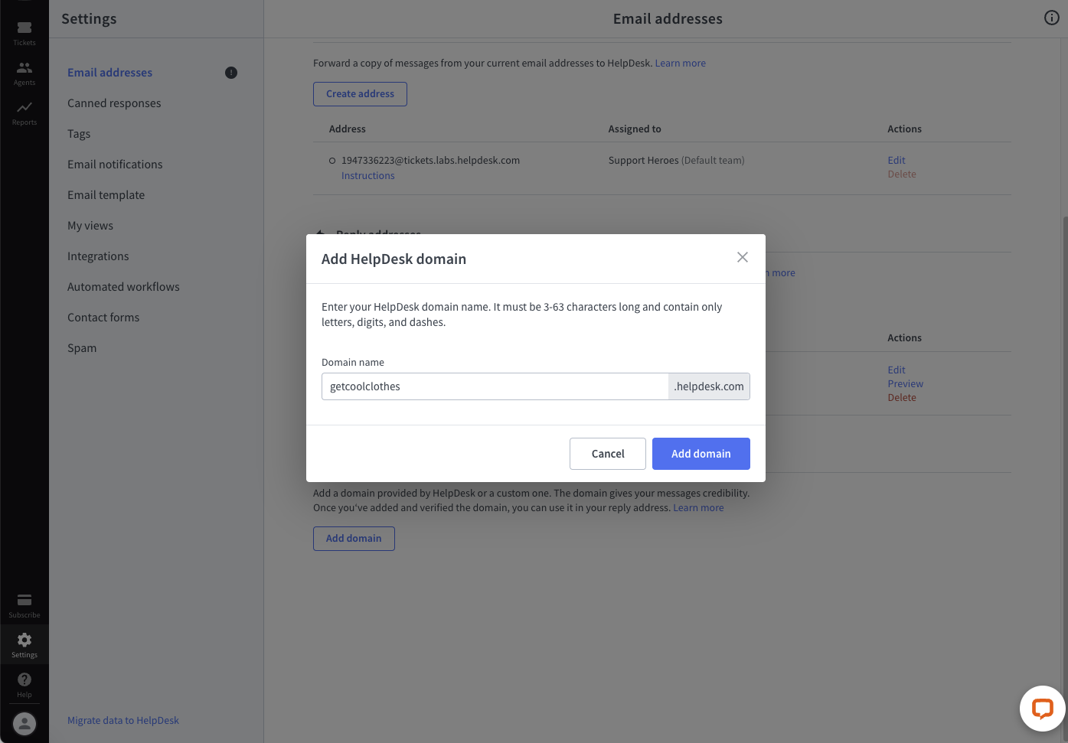Cancel the Add HelpDesk domain dialog
1068x743 pixels.
pos(607,453)
